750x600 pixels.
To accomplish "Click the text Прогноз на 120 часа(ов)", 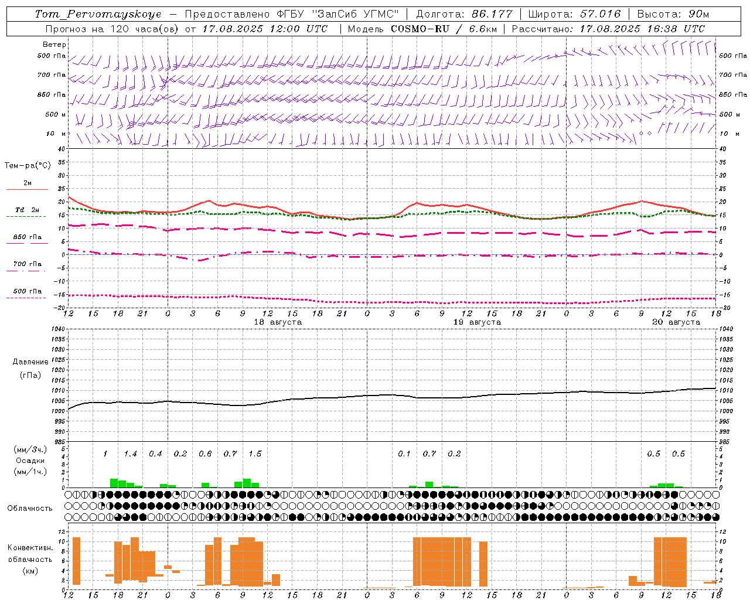I will point(112,29).
